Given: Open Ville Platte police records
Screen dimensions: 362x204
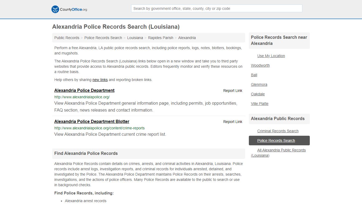Looking at the screenshot, I should point(260,104).
